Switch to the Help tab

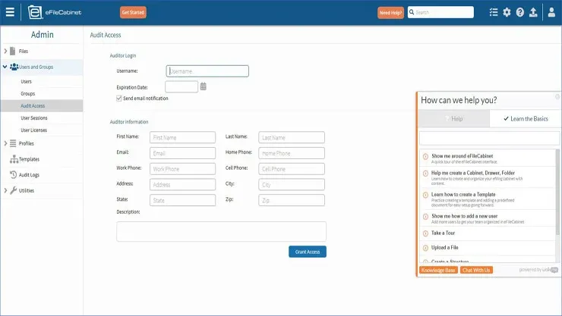[453, 119]
